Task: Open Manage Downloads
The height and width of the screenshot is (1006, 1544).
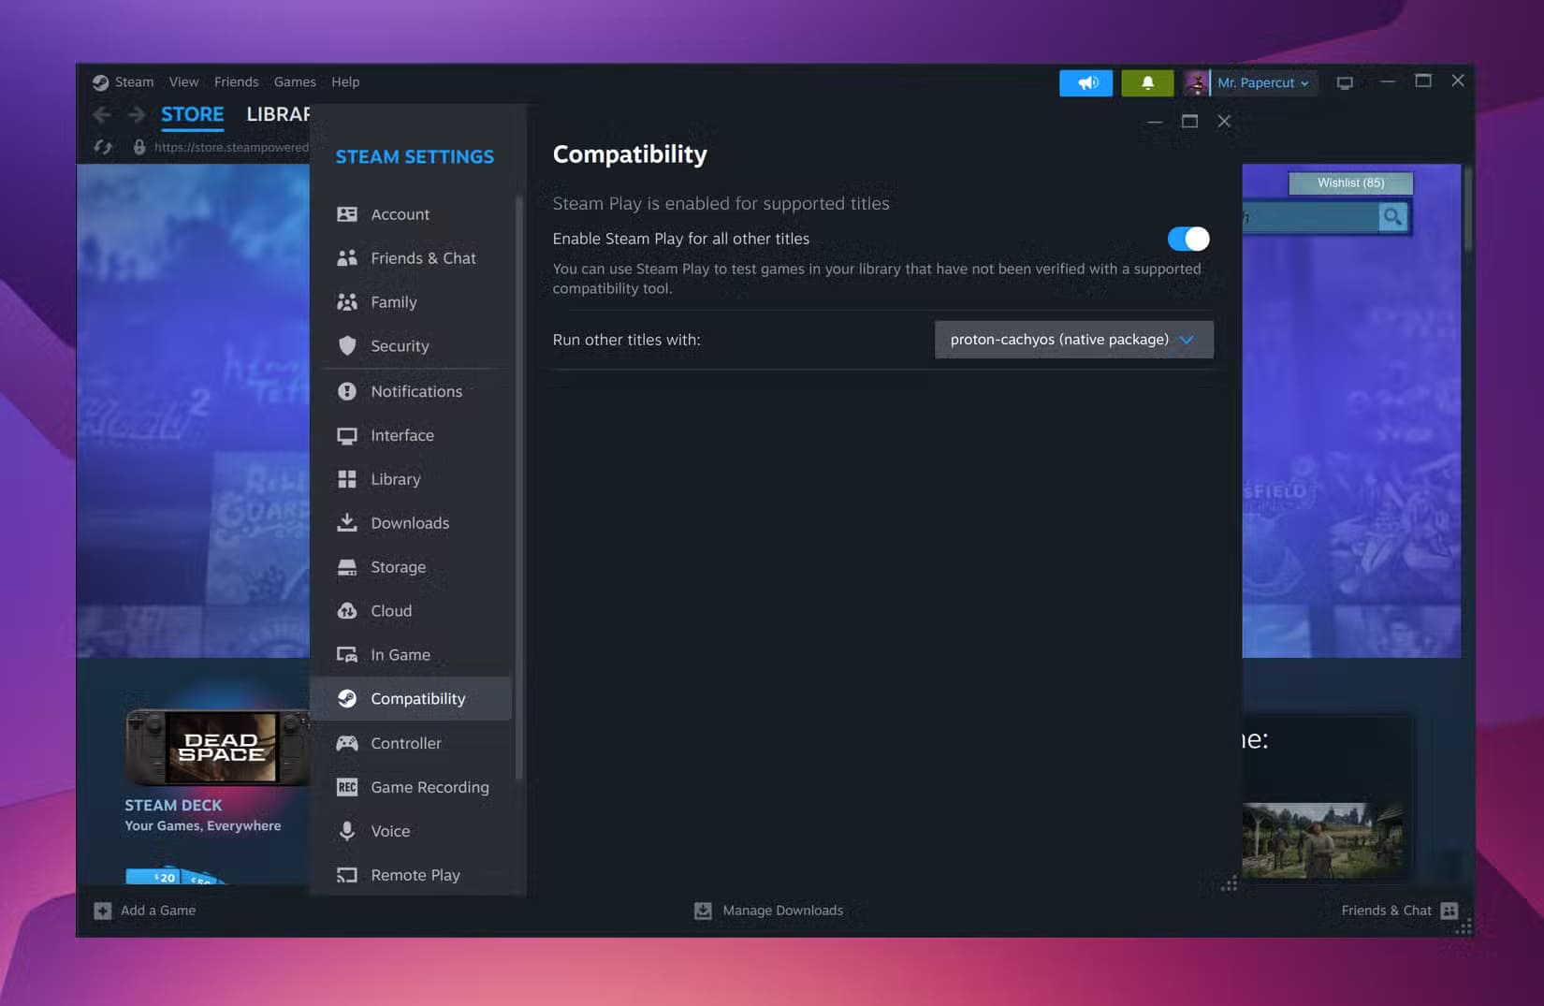Action: coord(782,911)
